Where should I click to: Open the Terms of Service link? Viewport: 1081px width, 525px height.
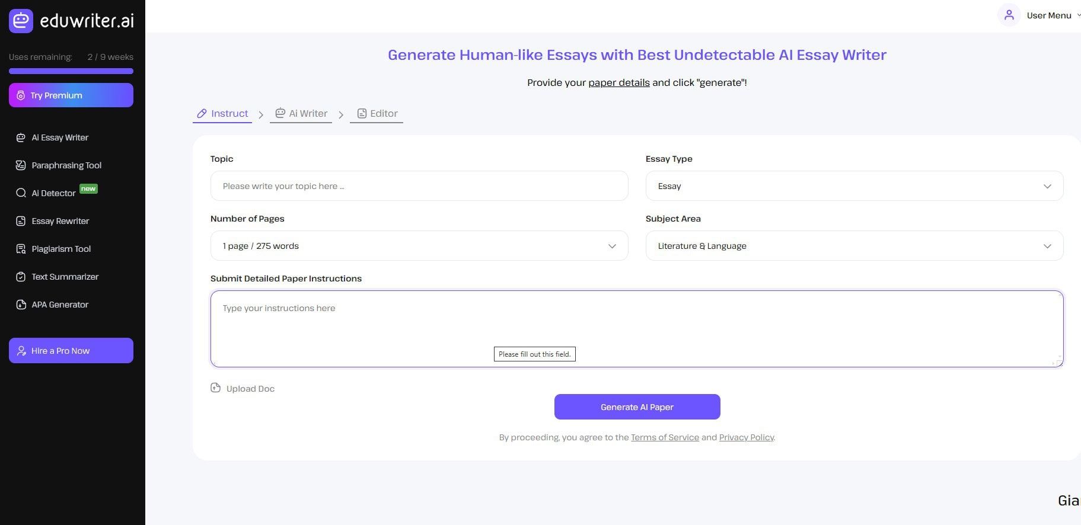click(x=665, y=437)
